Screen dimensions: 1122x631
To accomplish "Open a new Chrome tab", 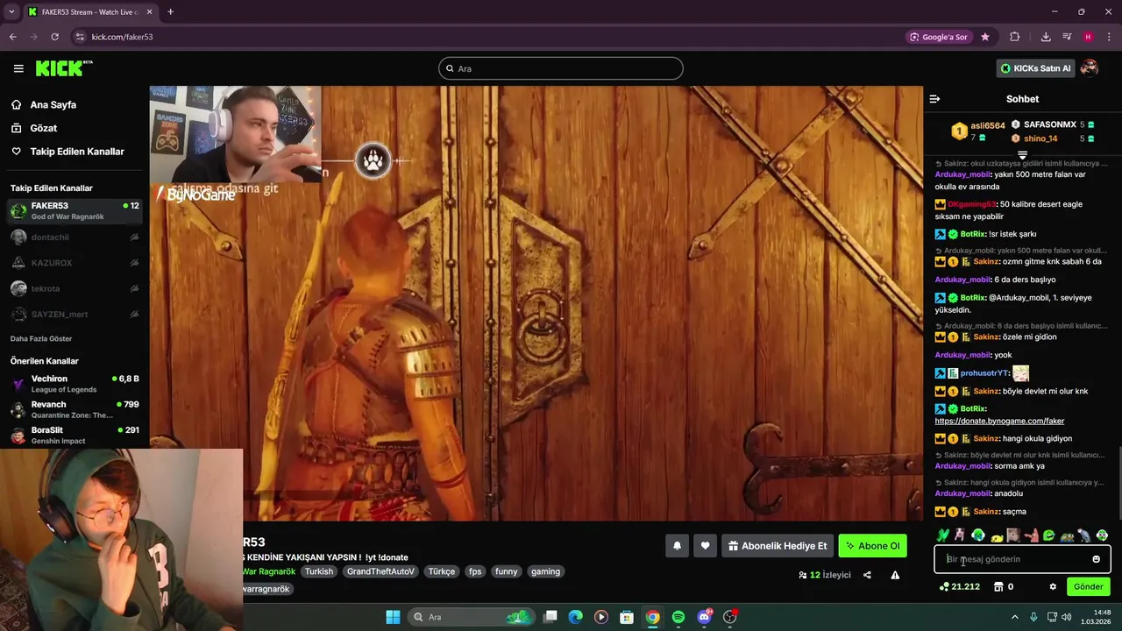I will click(x=170, y=11).
